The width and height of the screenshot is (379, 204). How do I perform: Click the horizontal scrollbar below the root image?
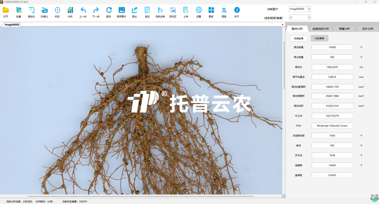142,196
